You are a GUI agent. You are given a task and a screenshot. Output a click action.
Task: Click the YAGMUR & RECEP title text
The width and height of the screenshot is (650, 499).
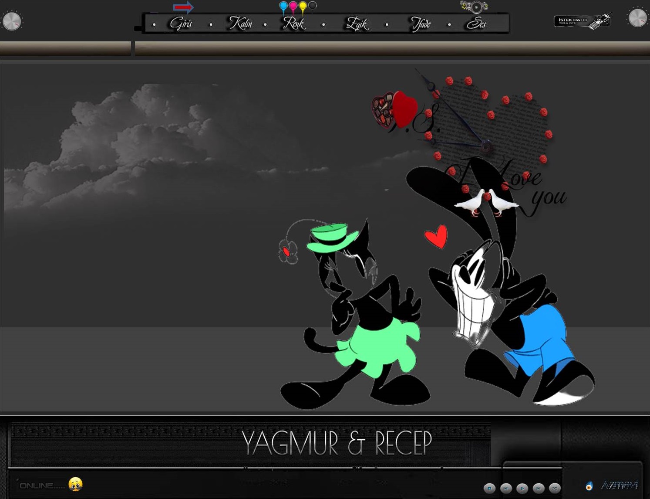coord(337,443)
